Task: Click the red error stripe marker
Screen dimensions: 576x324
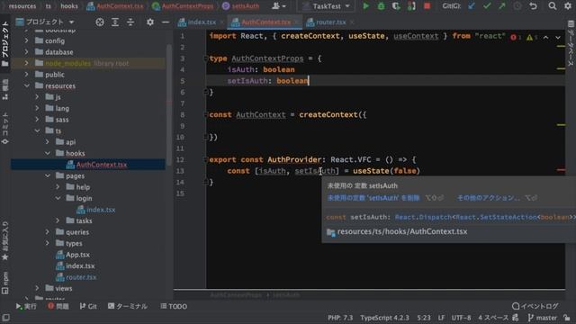Action: coord(561,170)
